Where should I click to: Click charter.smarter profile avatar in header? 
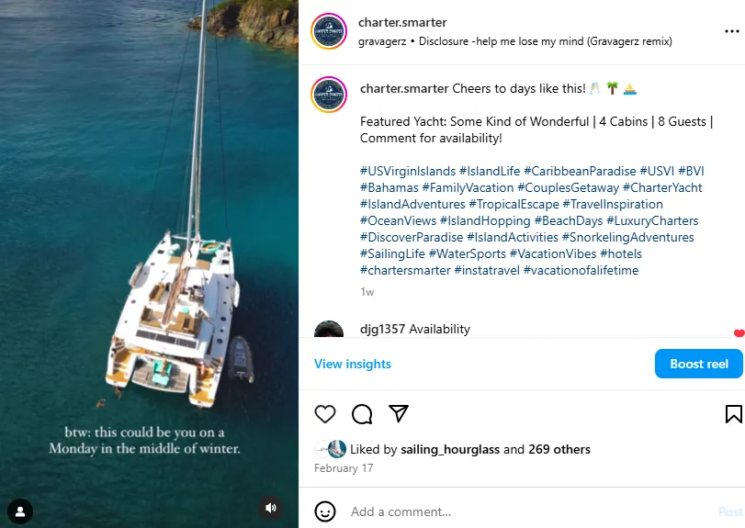[329, 31]
